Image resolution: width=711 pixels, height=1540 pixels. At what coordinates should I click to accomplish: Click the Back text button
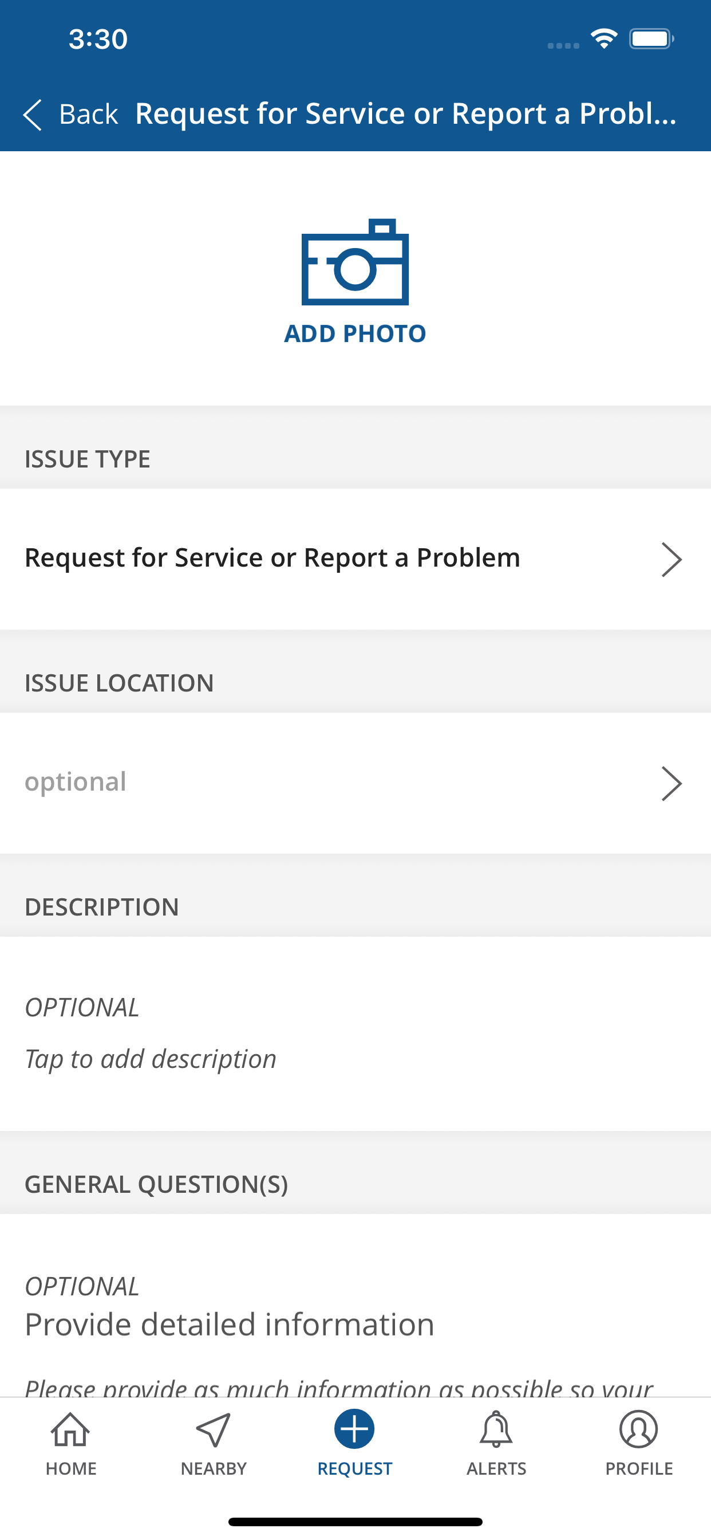click(88, 114)
